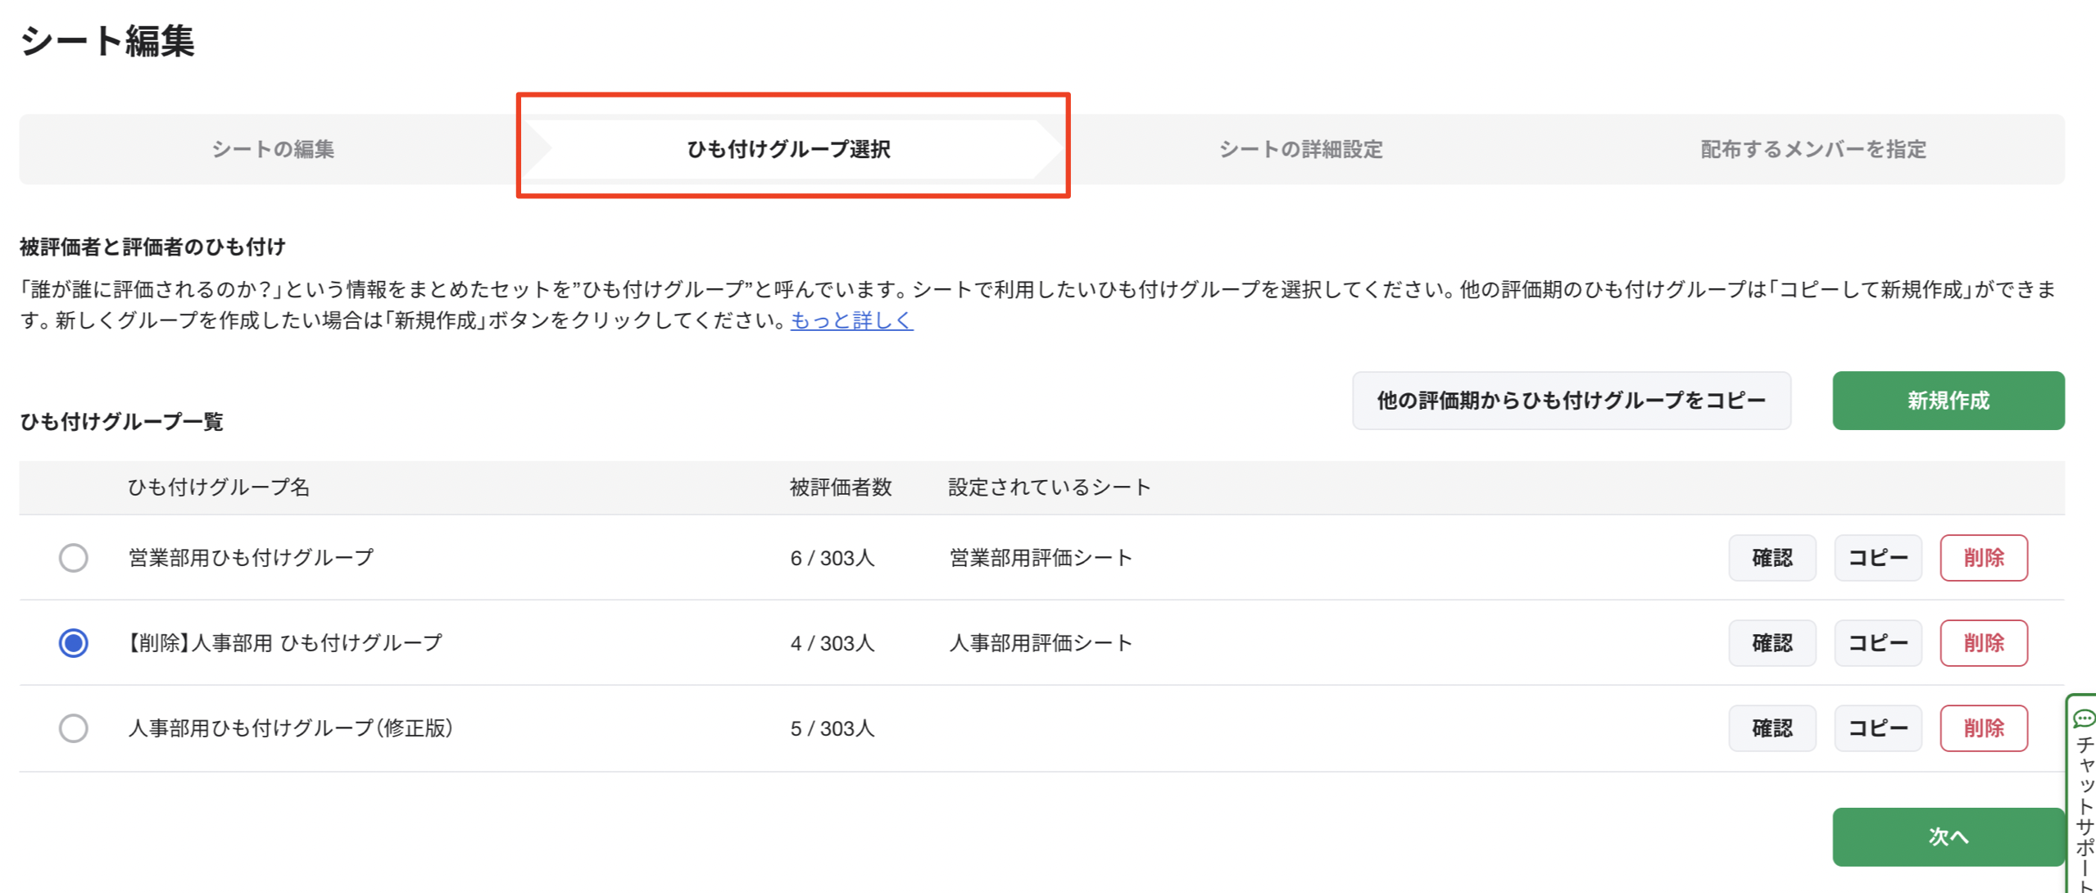The image size is (2096, 893).
Task: Click 確認 for 人事部用ひも付けグループ(修正版)
Action: pos(1772,728)
